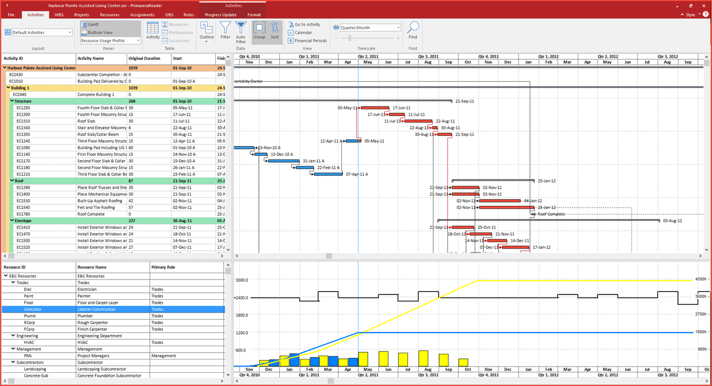The height and width of the screenshot is (386, 712).
Task: Click the Activity table icon
Action: pyautogui.click(x=153, y=31)
